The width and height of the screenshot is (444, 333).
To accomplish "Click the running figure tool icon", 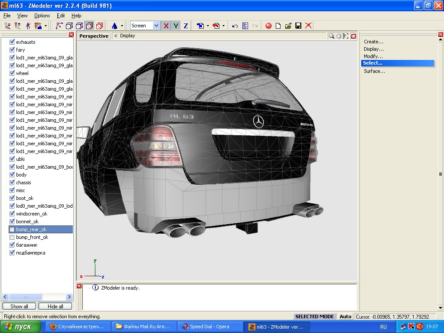I will tap(28, 26).
